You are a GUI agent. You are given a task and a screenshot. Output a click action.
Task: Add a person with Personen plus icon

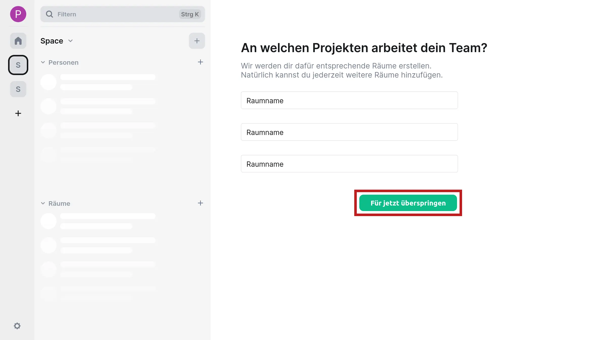click(200, 62)
